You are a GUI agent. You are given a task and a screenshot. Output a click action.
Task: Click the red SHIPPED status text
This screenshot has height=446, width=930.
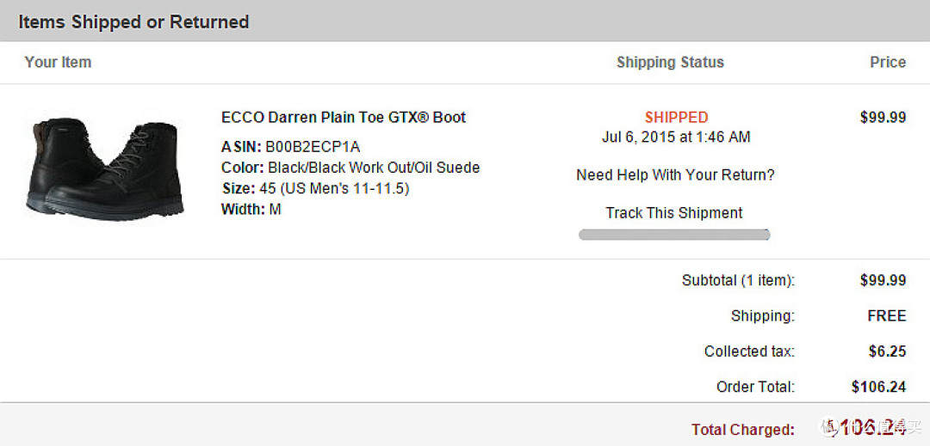pyautogui.click(x=676, y=118)
